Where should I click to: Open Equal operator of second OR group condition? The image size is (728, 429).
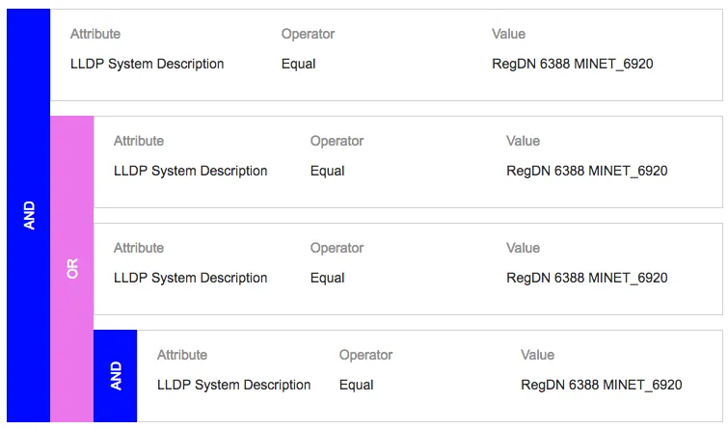click(327, 278)
